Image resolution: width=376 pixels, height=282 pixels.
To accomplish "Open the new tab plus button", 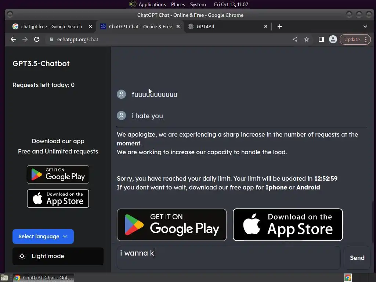I will click(279, 26).
